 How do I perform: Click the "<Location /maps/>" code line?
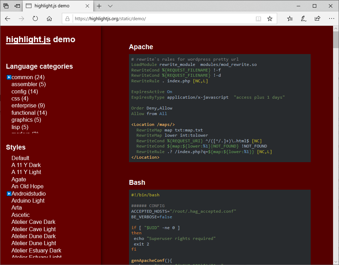coord(153,124)
